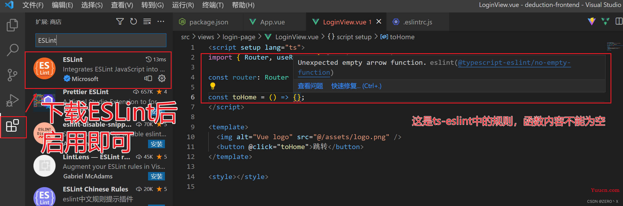Open the 编辑(E) menu
Image resolution: width=623 pixels, height=206 pixels.
pyautogui.click(x=62, y=5)
